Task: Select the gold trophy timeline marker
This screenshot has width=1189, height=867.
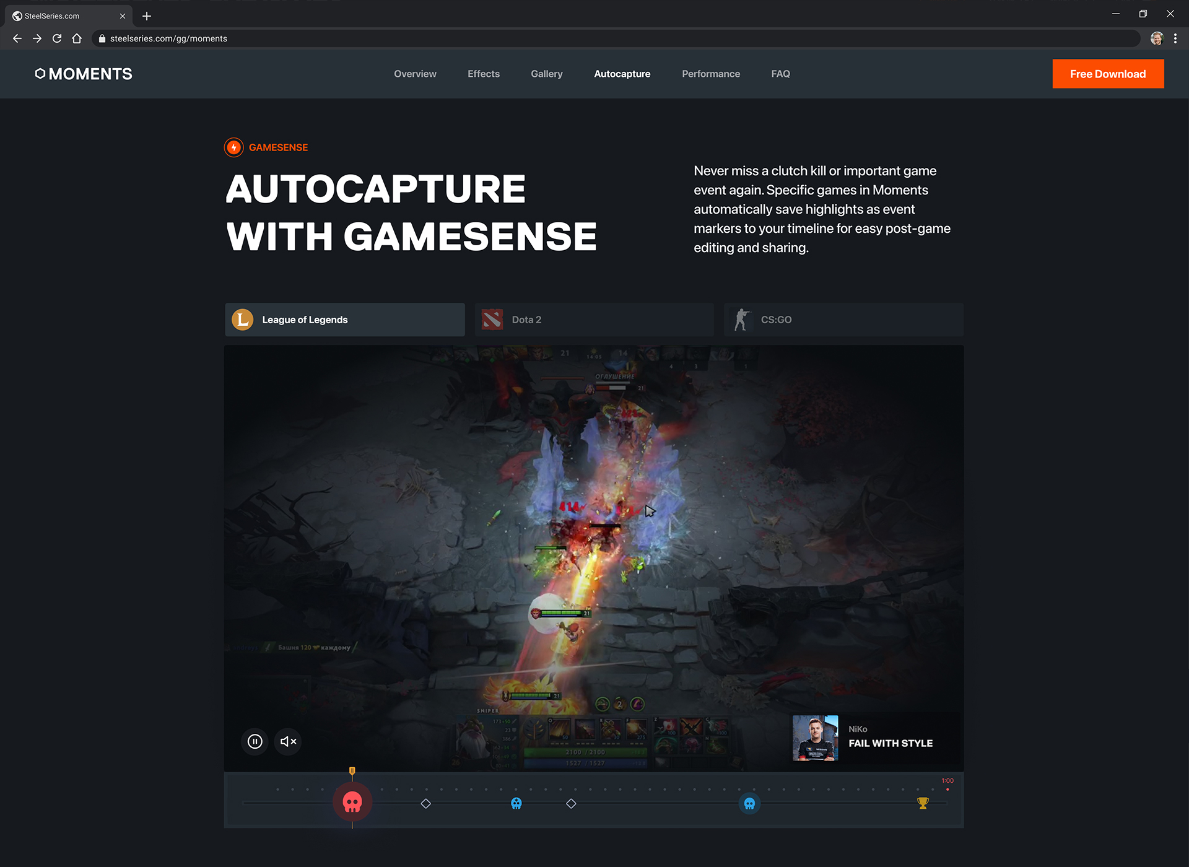Action: [923, 803]
